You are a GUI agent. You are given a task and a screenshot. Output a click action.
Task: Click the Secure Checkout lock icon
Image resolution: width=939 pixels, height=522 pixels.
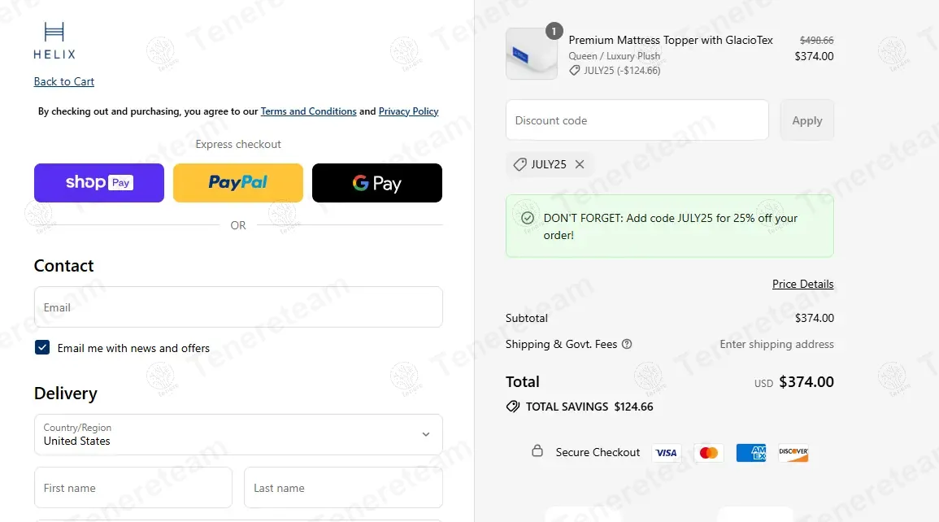537,450
